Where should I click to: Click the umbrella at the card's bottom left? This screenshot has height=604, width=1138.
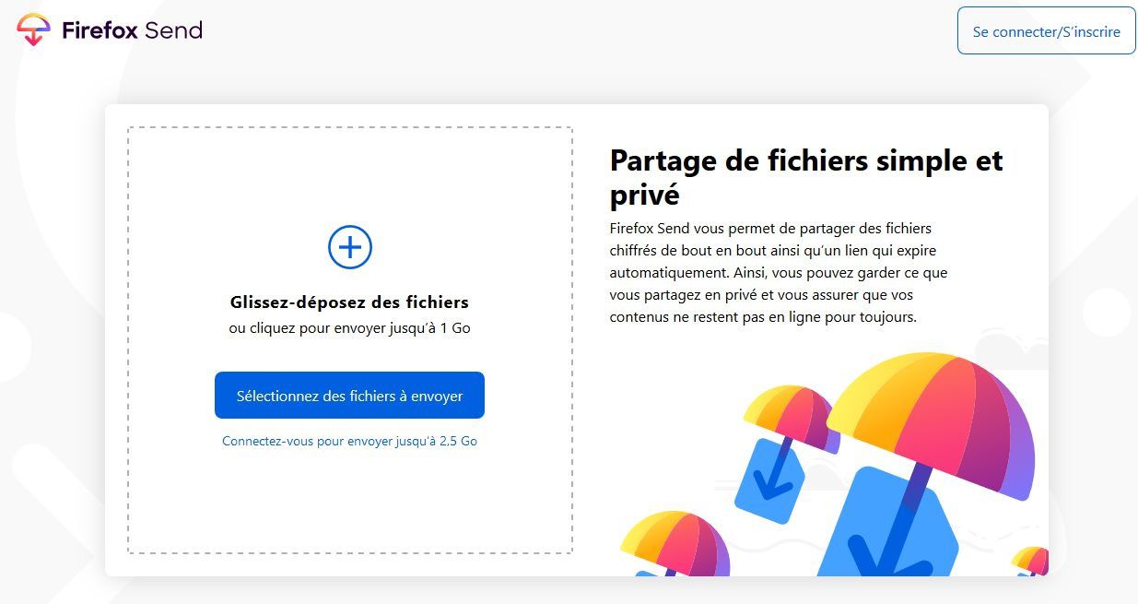point(674,544)
